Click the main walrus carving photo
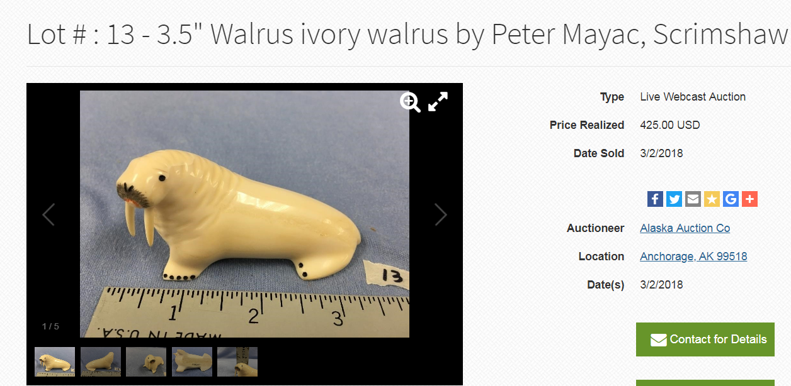 pos(244,214)
